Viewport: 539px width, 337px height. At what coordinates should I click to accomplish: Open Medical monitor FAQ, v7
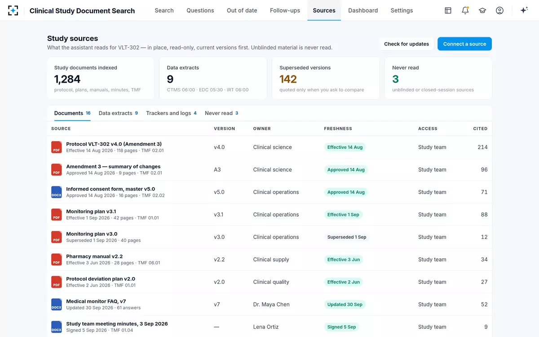point(96,302)
